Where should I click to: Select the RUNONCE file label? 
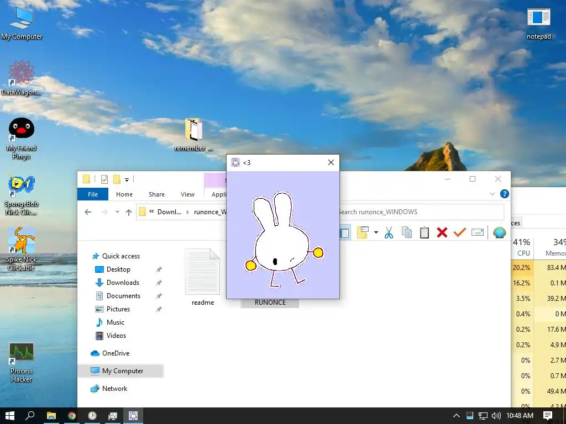click(x=270, y=303)
